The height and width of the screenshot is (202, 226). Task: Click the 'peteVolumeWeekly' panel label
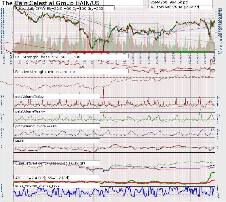tap(30, 111)
